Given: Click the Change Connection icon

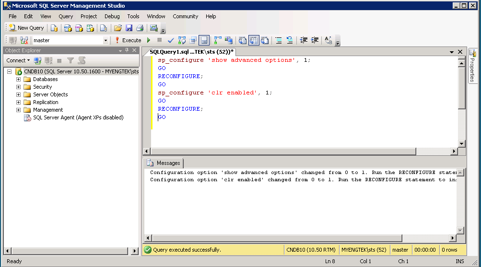Looking at the screenshot, I should click(x=24, y=40).
